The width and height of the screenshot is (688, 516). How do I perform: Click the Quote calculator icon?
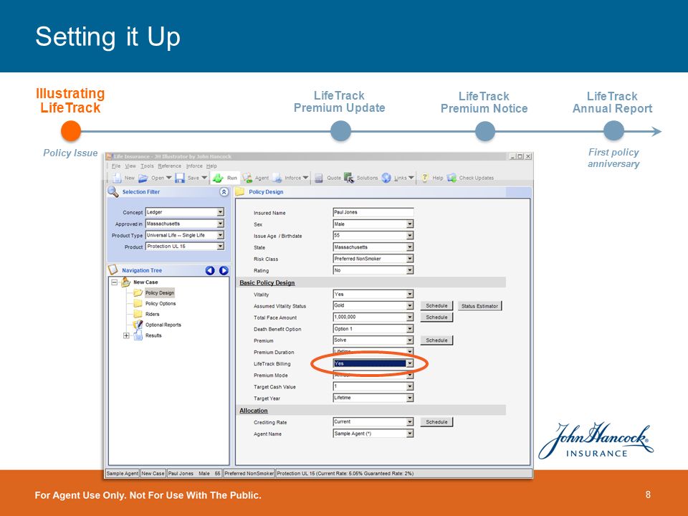coord(319,178)
